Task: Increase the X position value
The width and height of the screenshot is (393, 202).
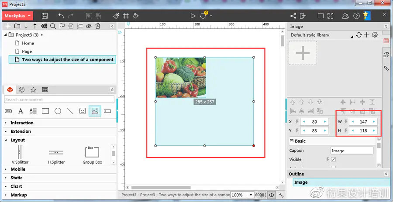Action: [x=325, y=122]
